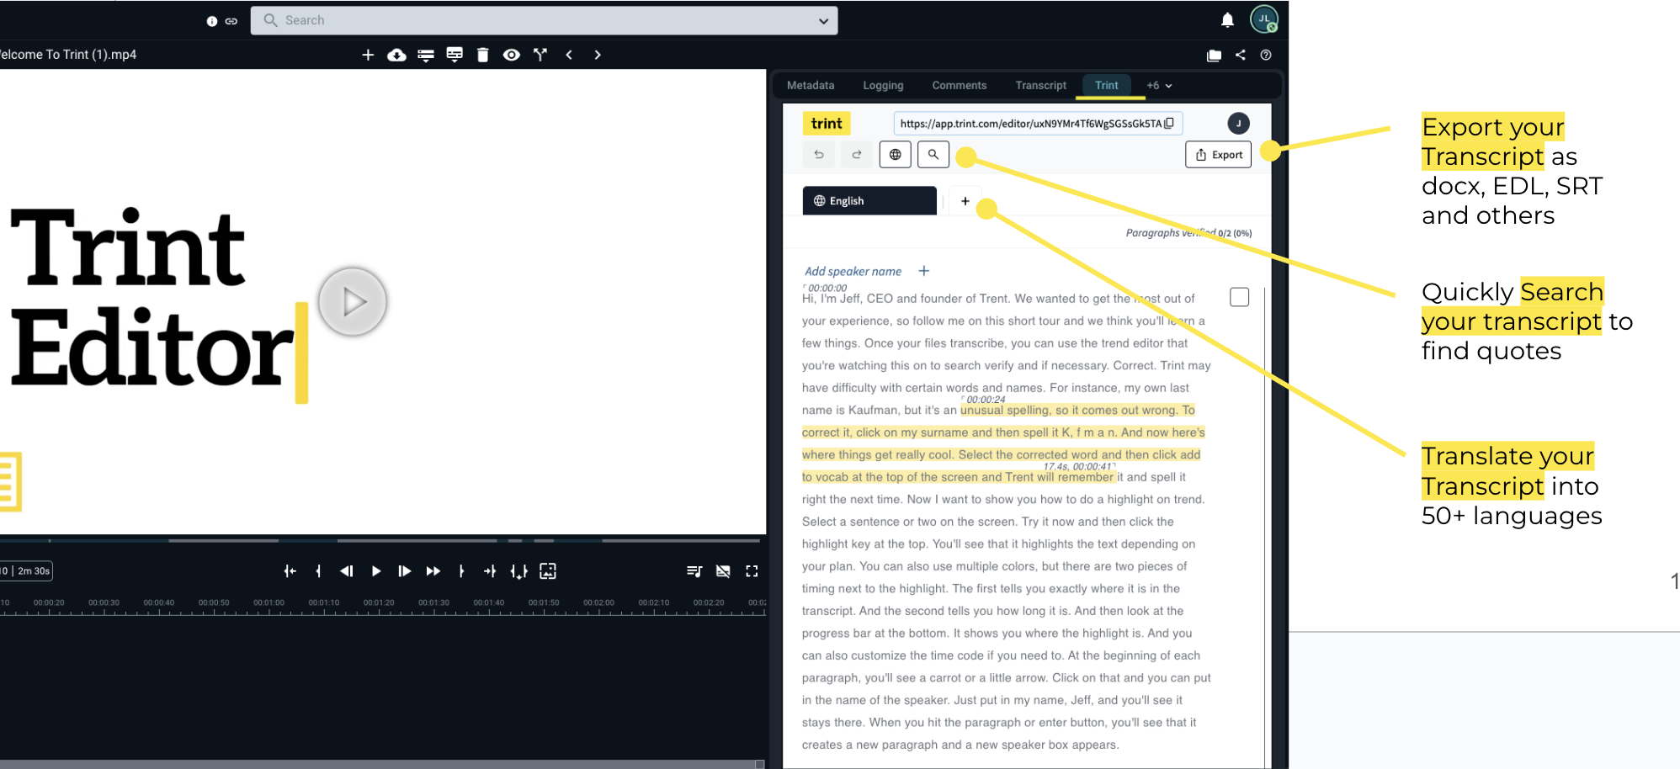Click the merge/split branch icon
This screenshot has width=1680, height=769.
[540, 55]
